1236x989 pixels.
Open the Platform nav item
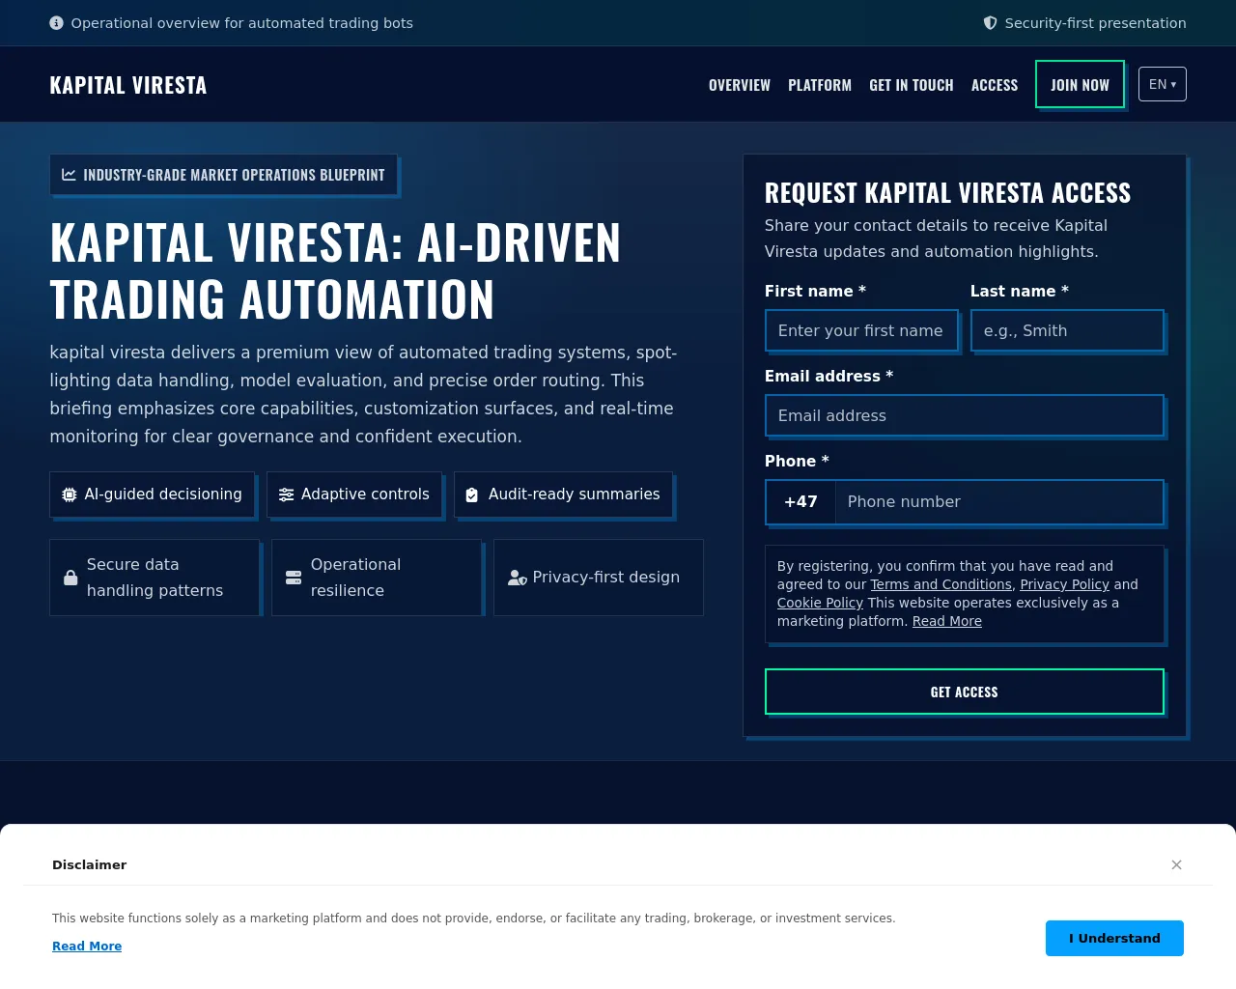point(820,85)
